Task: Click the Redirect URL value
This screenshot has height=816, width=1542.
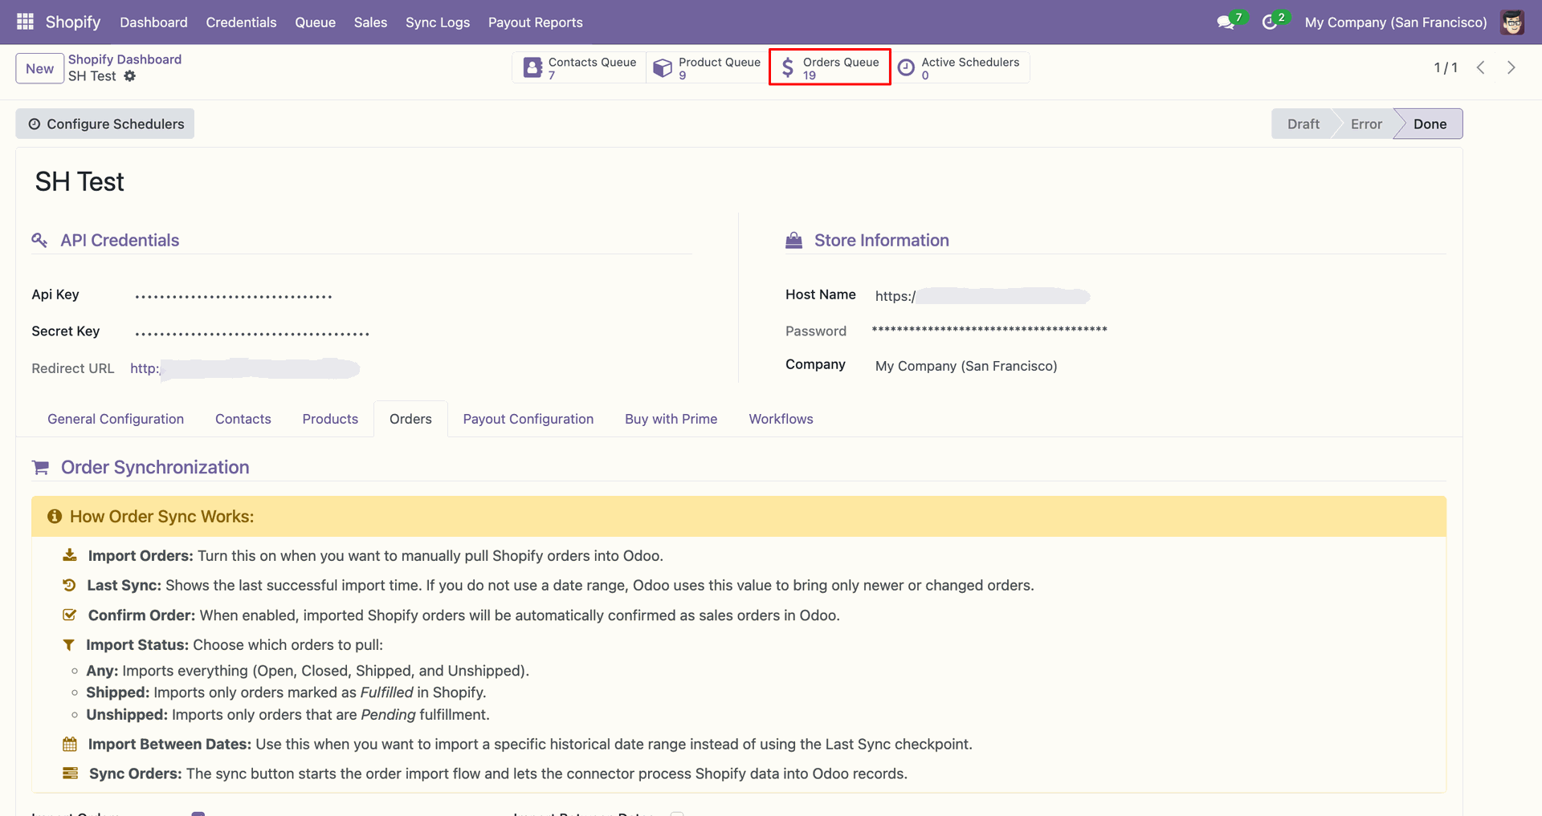Action: click(x=245, y=368)
